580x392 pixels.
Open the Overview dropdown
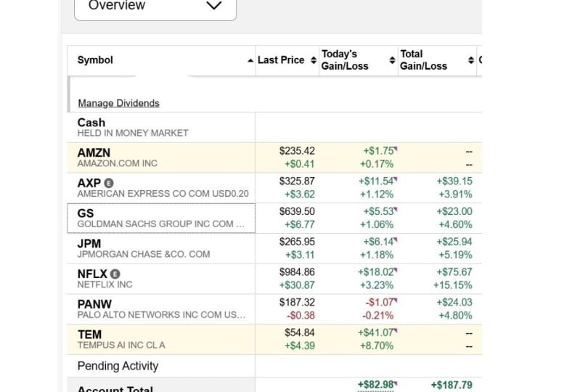(x=155, y=7)
